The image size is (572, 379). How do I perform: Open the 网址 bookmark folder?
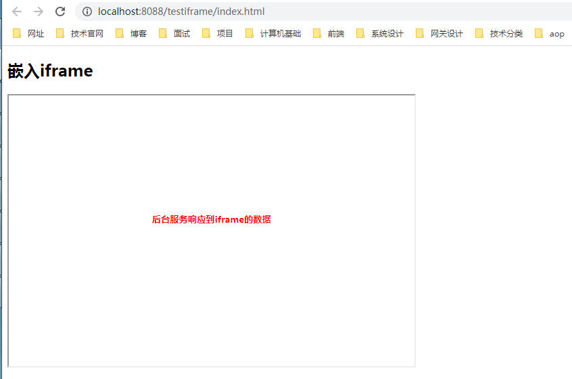point(28,34)
